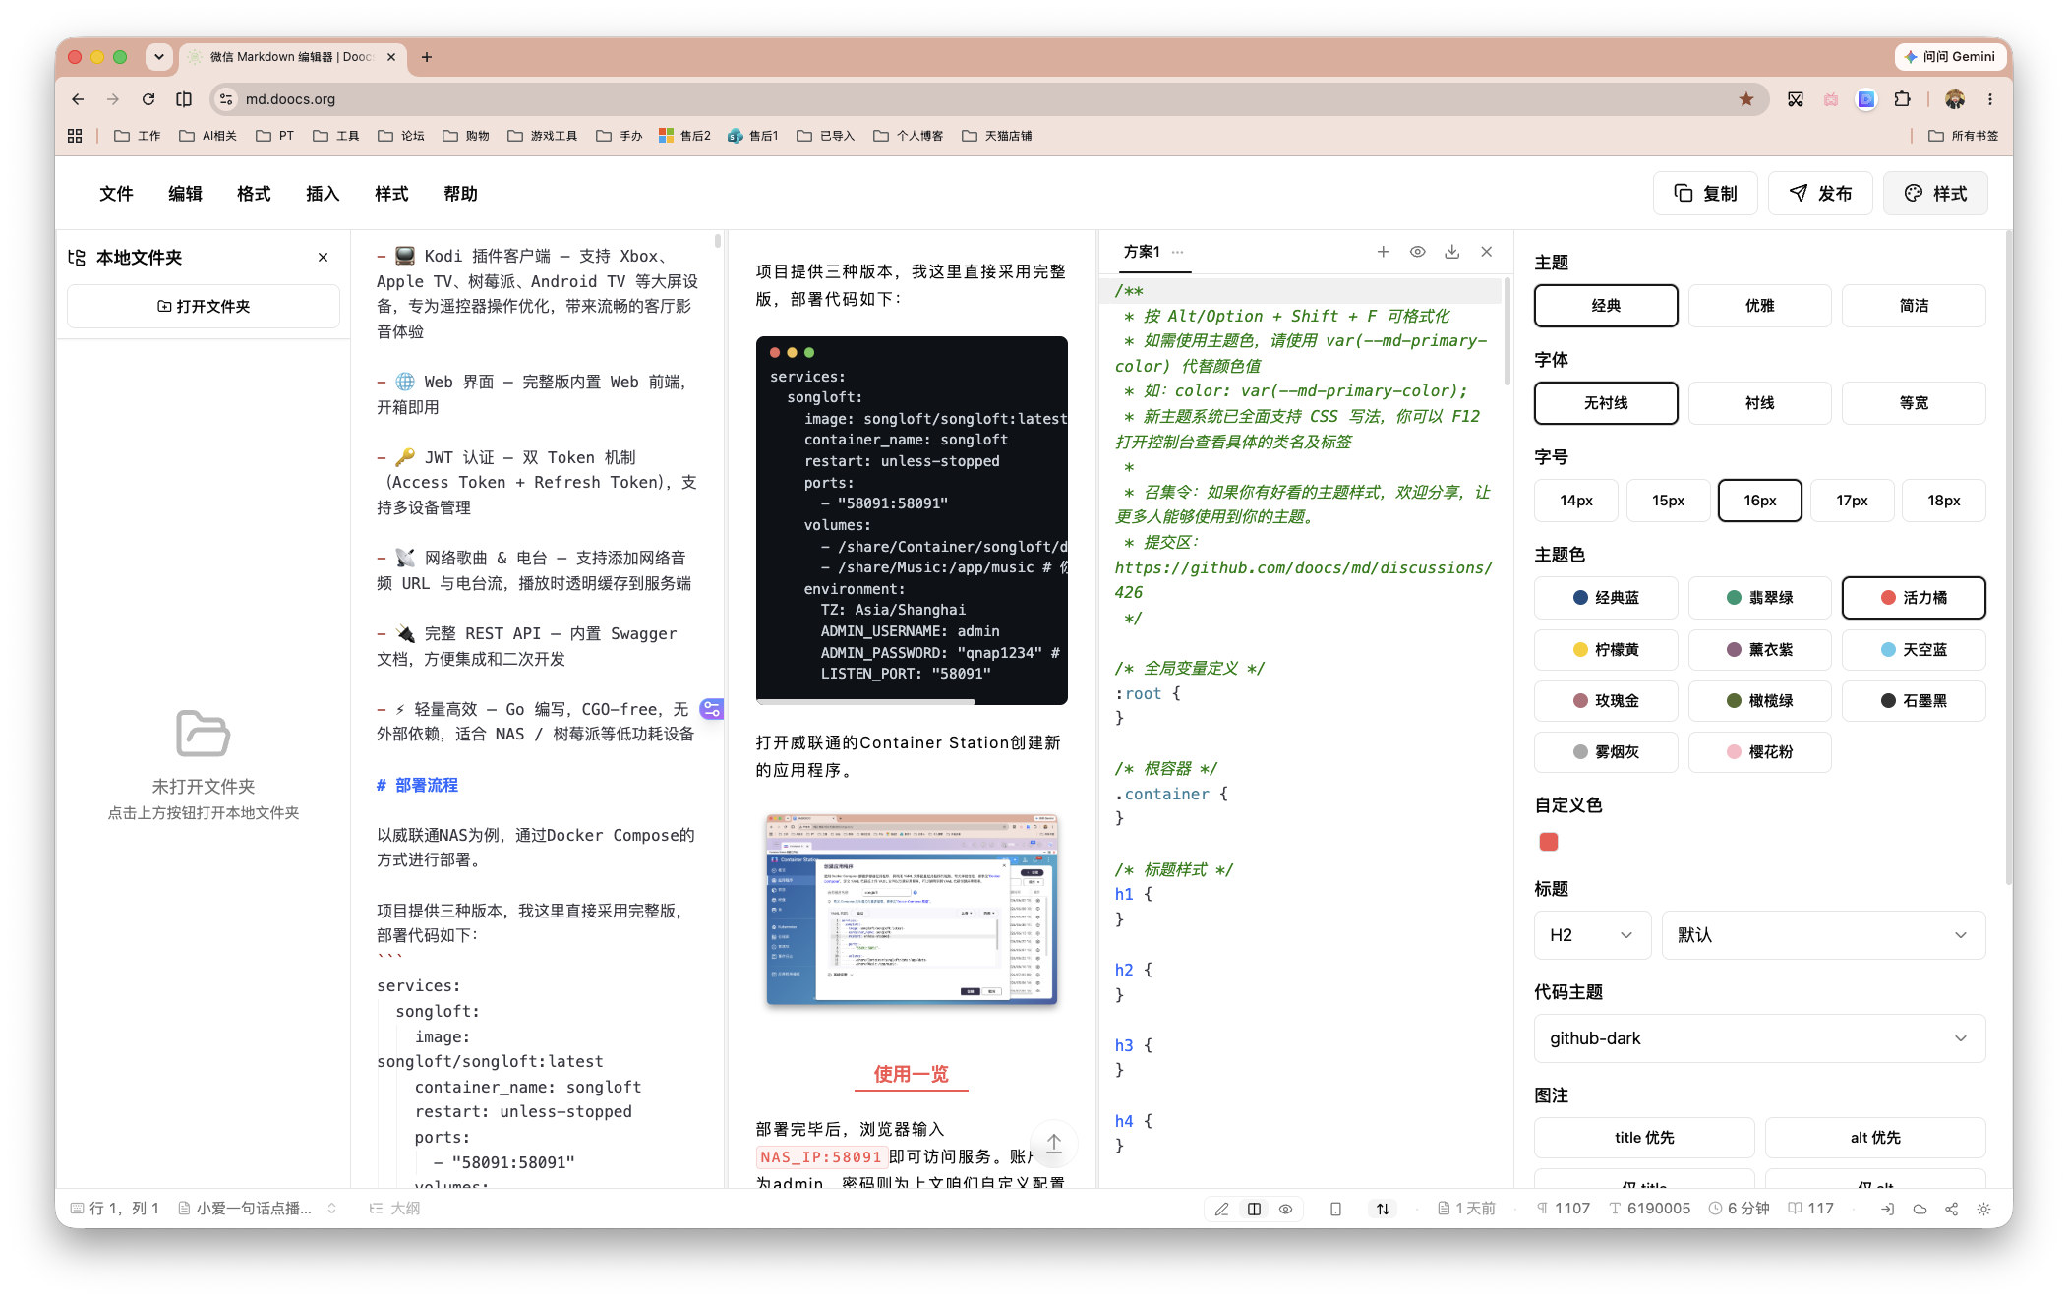Click the 复制 copy button
Image resolution: width=2068 pixels, height=1301 pixels.
[x=1705, y=194]
